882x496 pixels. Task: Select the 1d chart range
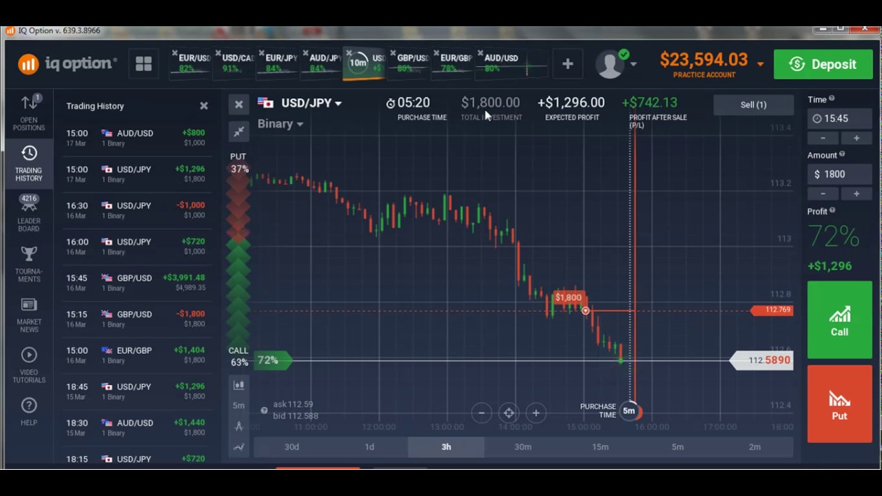click(x=369, y=447)
